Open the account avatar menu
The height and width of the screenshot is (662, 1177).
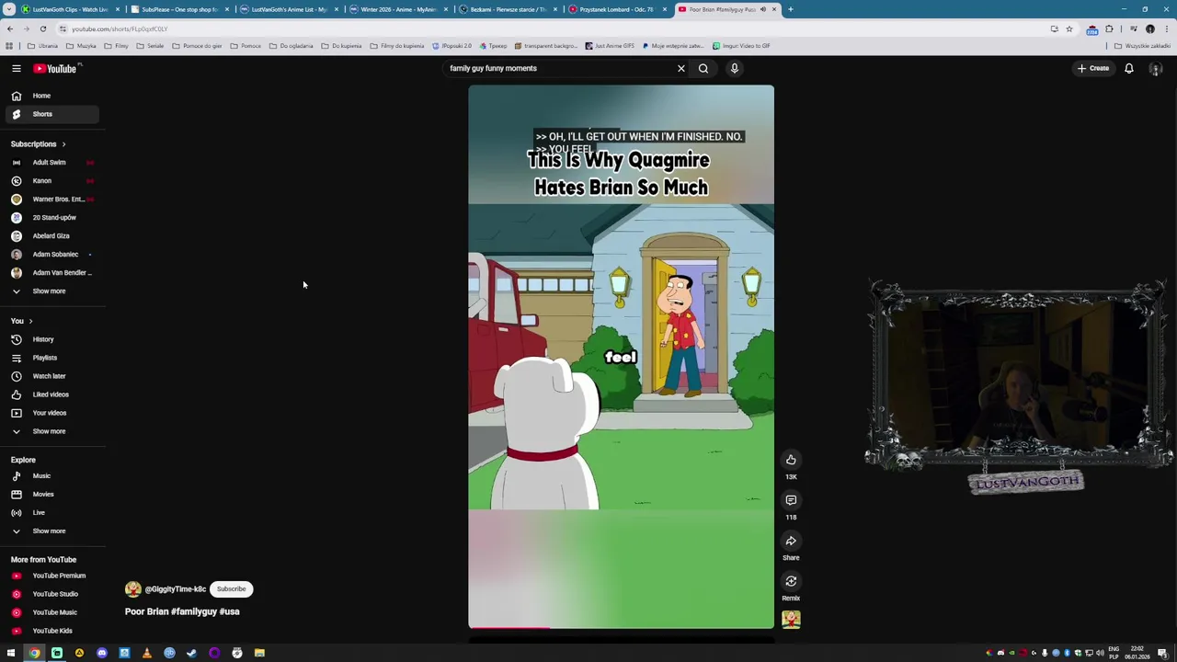[x=1156, y=68]
